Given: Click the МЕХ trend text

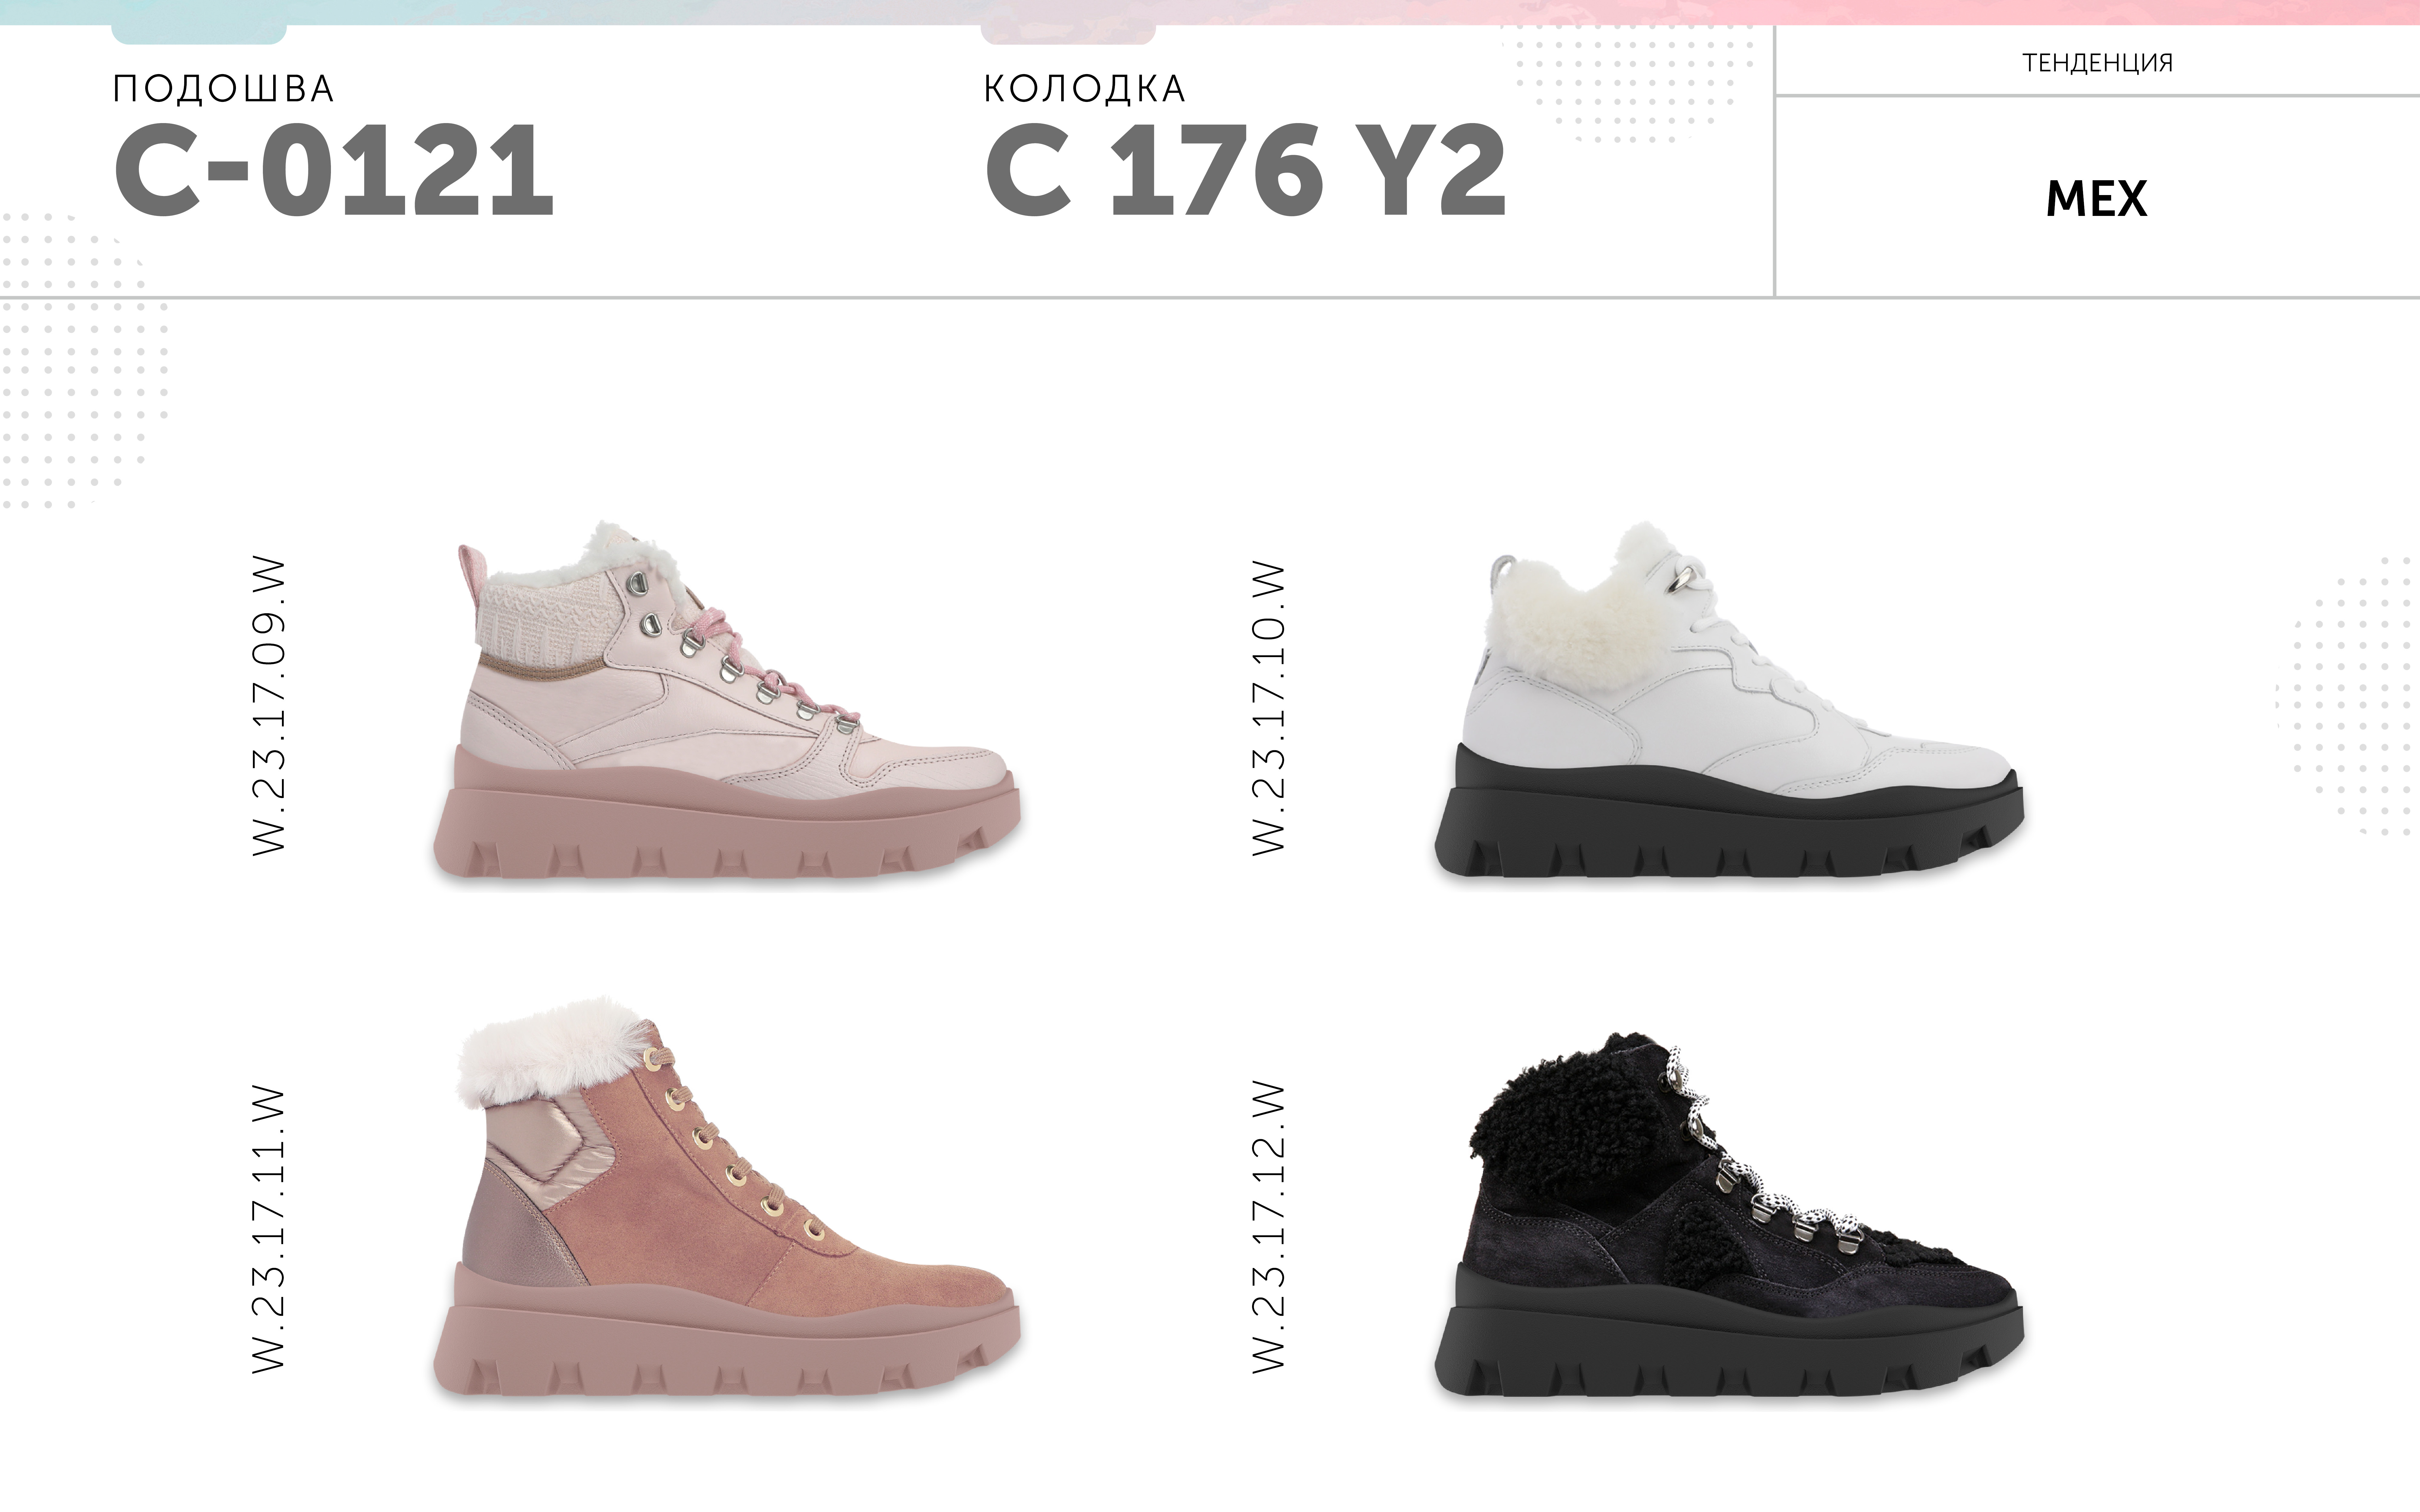Looking at the screenshot, I should point(2097,199).
